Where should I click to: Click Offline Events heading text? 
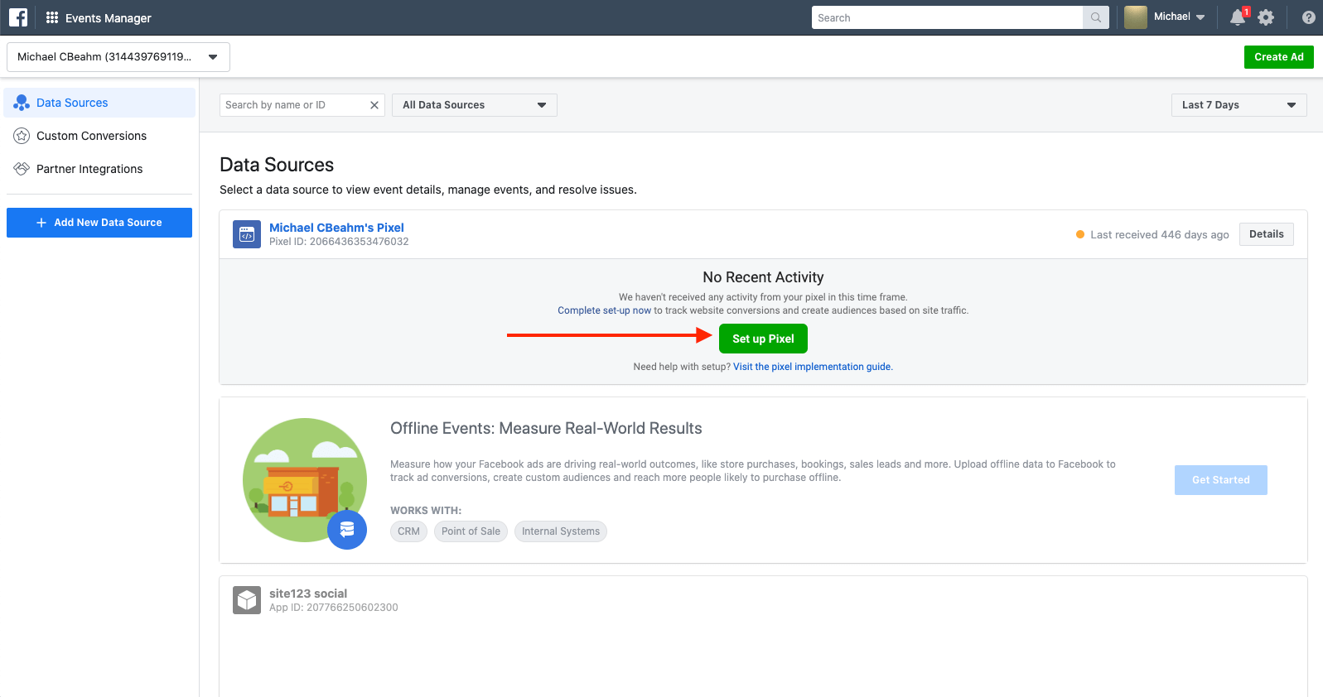pyautogui.click(x=546, y=429)
